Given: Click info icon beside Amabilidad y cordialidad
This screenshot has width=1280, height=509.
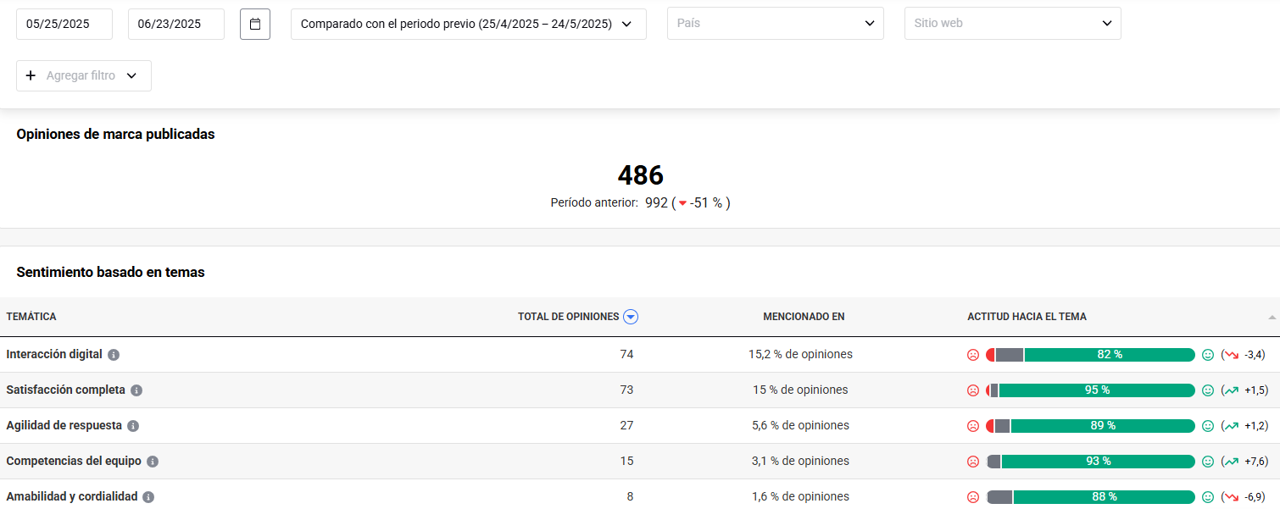Looking at the screenshot, I should 148,497.
